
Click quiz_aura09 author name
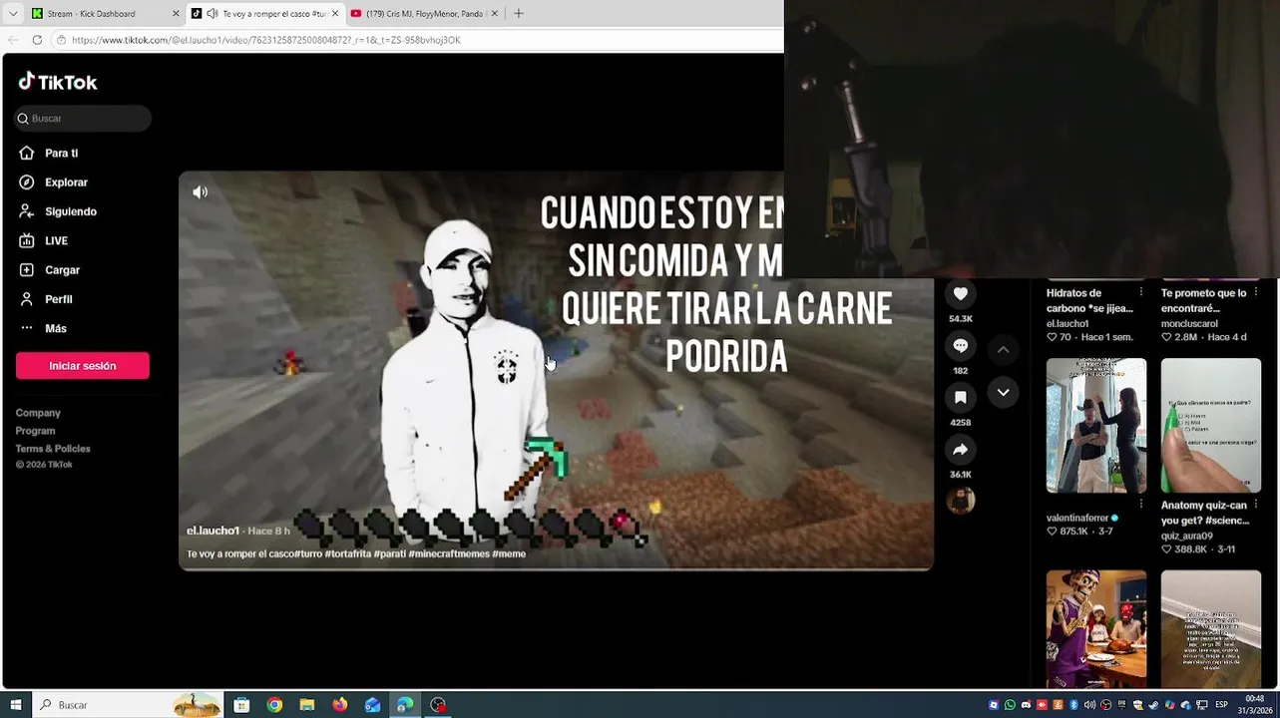point(1187,536)
